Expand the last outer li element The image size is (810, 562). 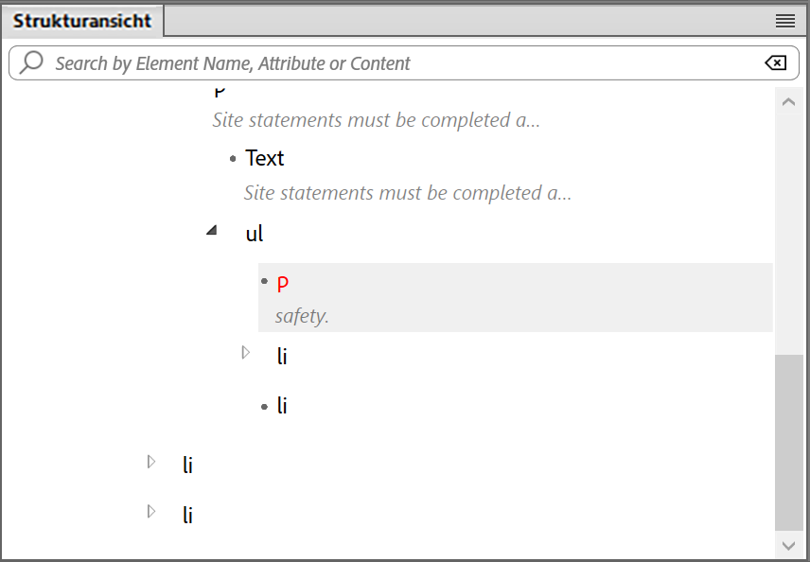coord(150,512)
